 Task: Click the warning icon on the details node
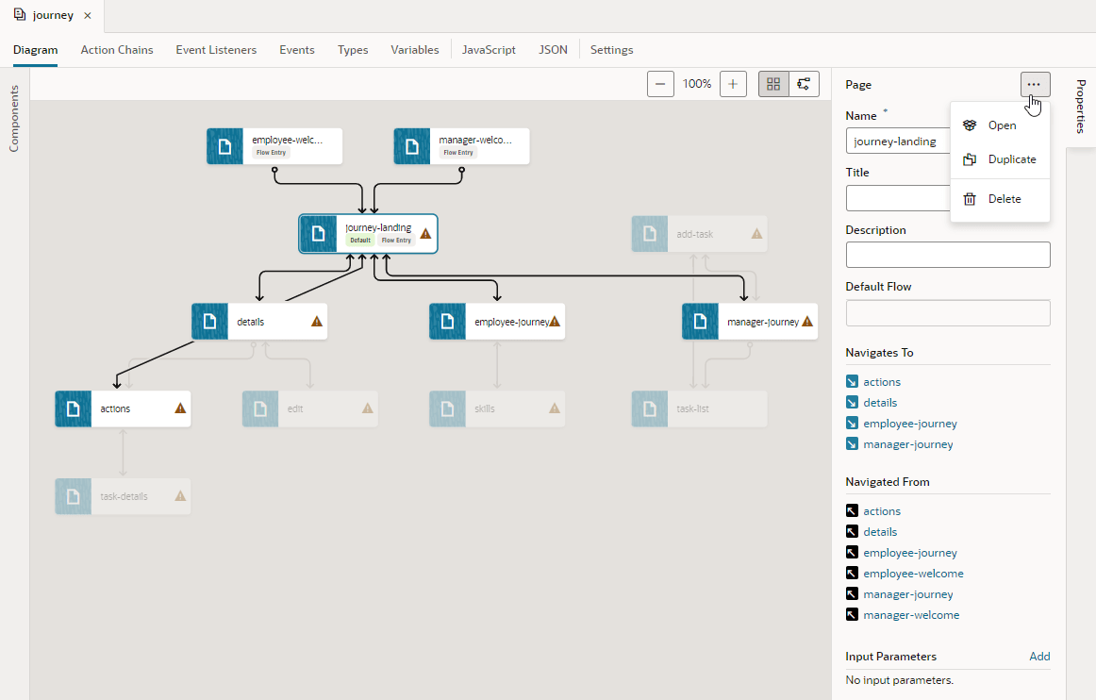(315, 321)
